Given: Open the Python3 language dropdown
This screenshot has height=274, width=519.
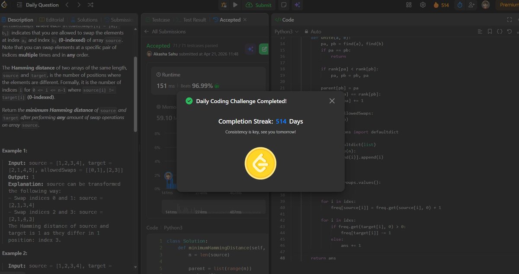Looking at the screenshot, I should [287, 32].
